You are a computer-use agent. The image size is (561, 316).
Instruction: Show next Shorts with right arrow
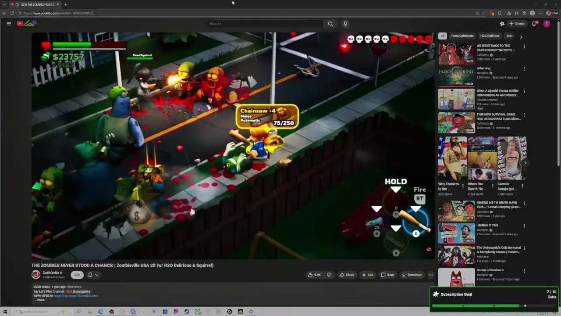525,163
